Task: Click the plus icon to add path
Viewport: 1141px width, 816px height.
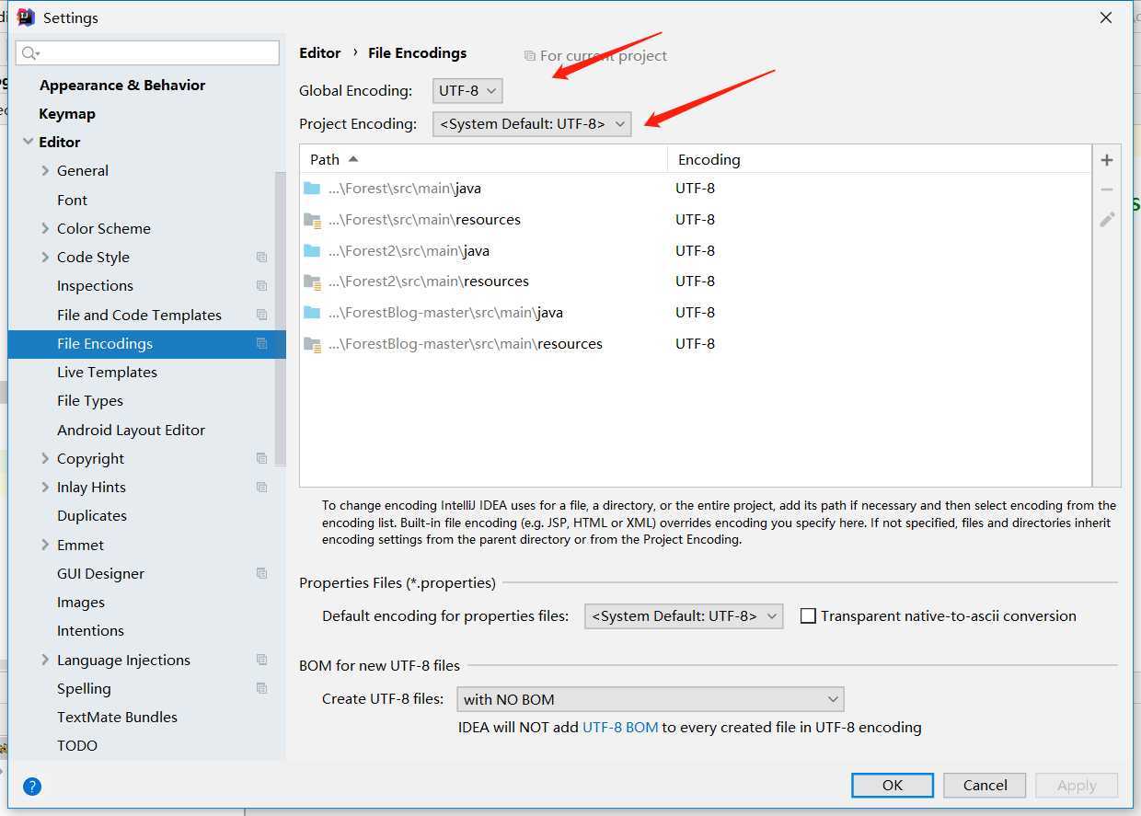Action: (1107, 160)
